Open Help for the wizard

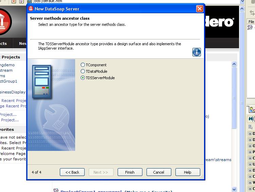(x=187, y=172)
